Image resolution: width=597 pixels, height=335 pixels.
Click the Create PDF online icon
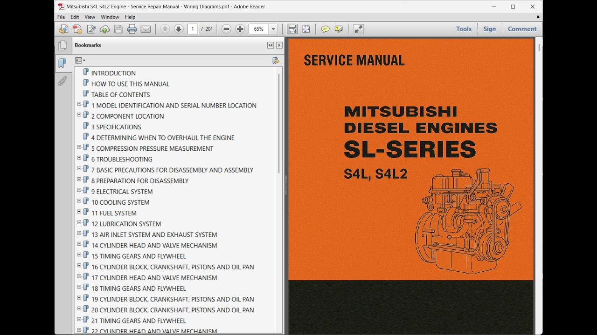(x=63, y=29)
